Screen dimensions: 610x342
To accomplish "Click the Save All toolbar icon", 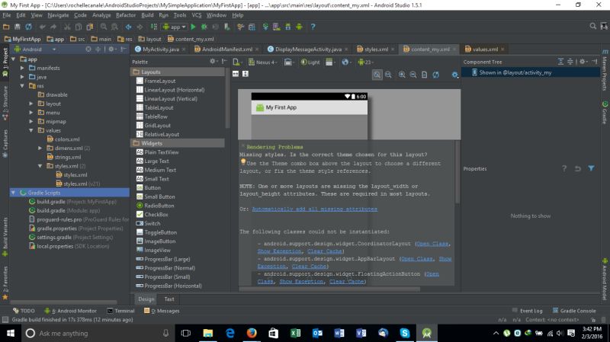I will pos(17,27).
